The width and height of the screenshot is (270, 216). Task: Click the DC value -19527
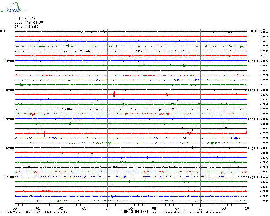[x=264, y=42]
